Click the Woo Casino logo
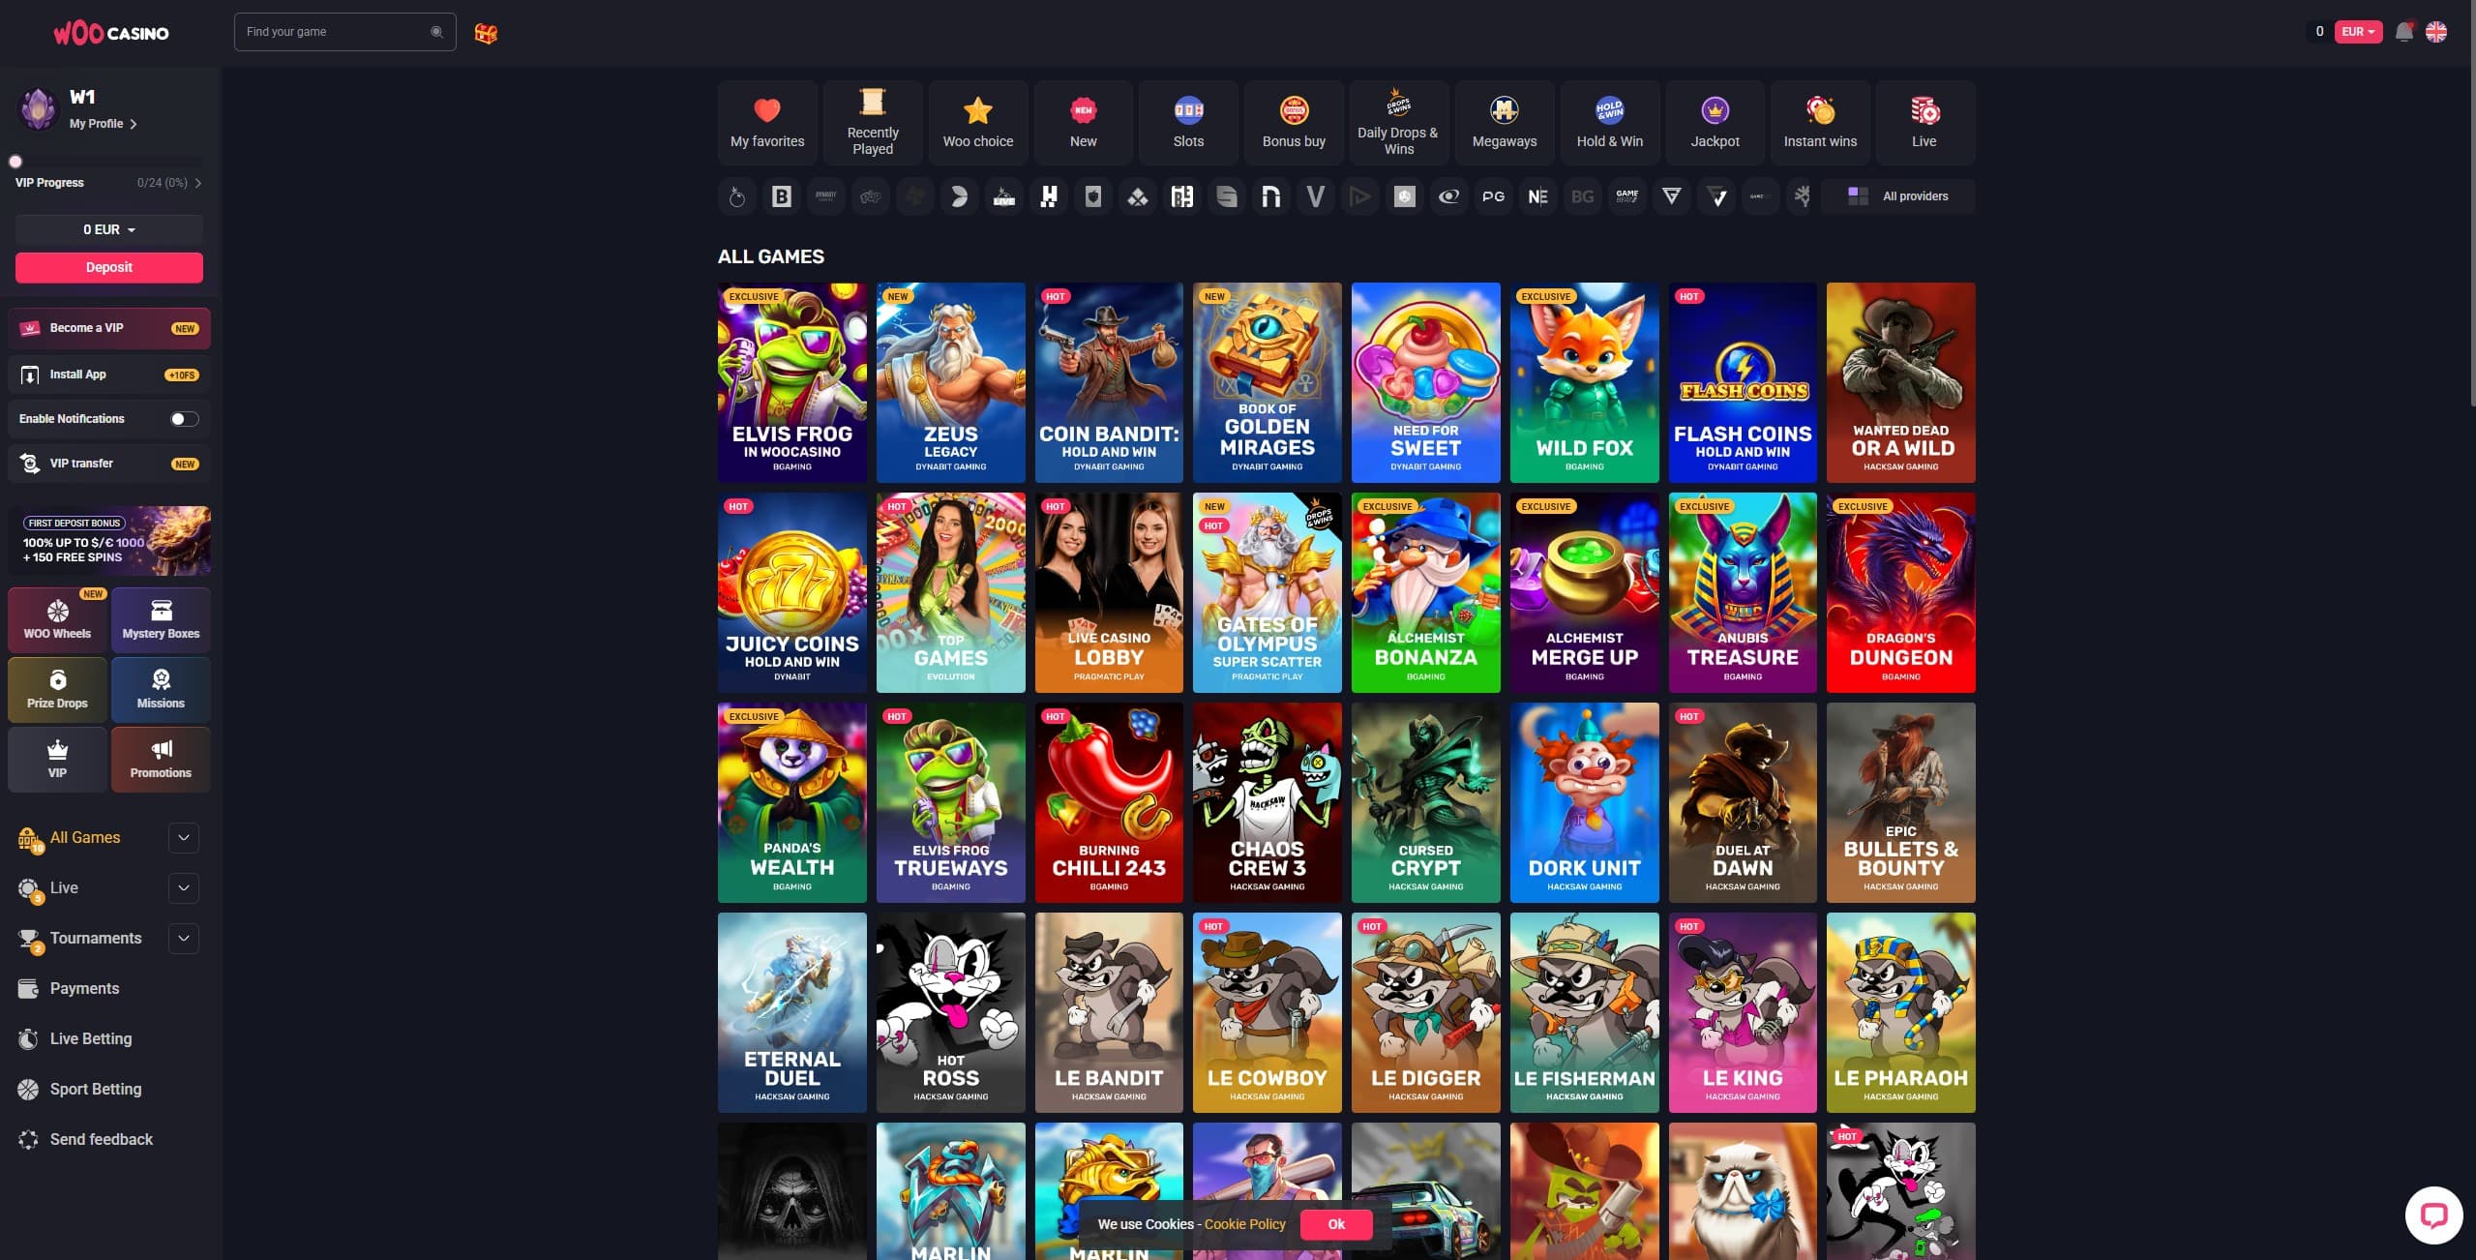 tap(111, 33)
